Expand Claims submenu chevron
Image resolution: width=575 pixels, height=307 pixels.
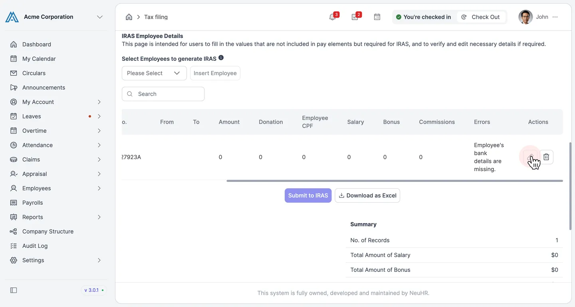click(99, 159)
